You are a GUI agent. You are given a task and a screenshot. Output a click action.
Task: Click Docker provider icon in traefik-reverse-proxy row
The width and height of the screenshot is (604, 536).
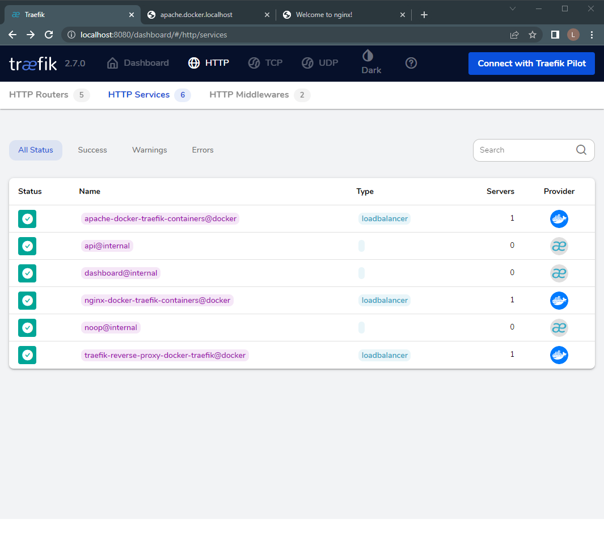point(559,355)
